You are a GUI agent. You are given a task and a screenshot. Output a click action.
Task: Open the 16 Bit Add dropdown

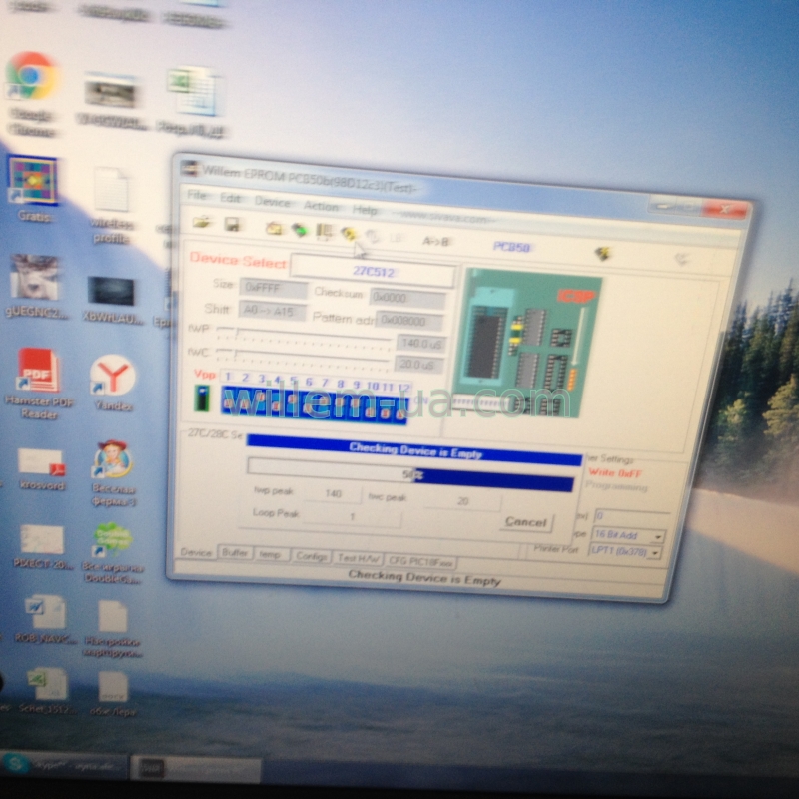tap(628, 535)
